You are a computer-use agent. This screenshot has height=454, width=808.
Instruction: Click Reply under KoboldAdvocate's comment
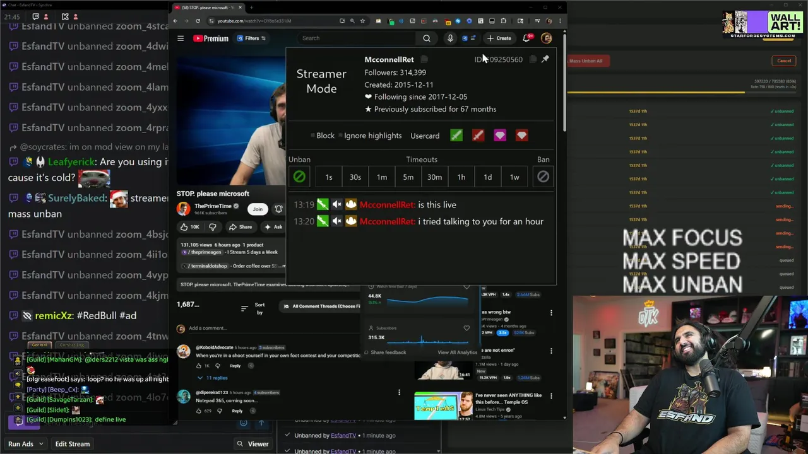point(235,366)
